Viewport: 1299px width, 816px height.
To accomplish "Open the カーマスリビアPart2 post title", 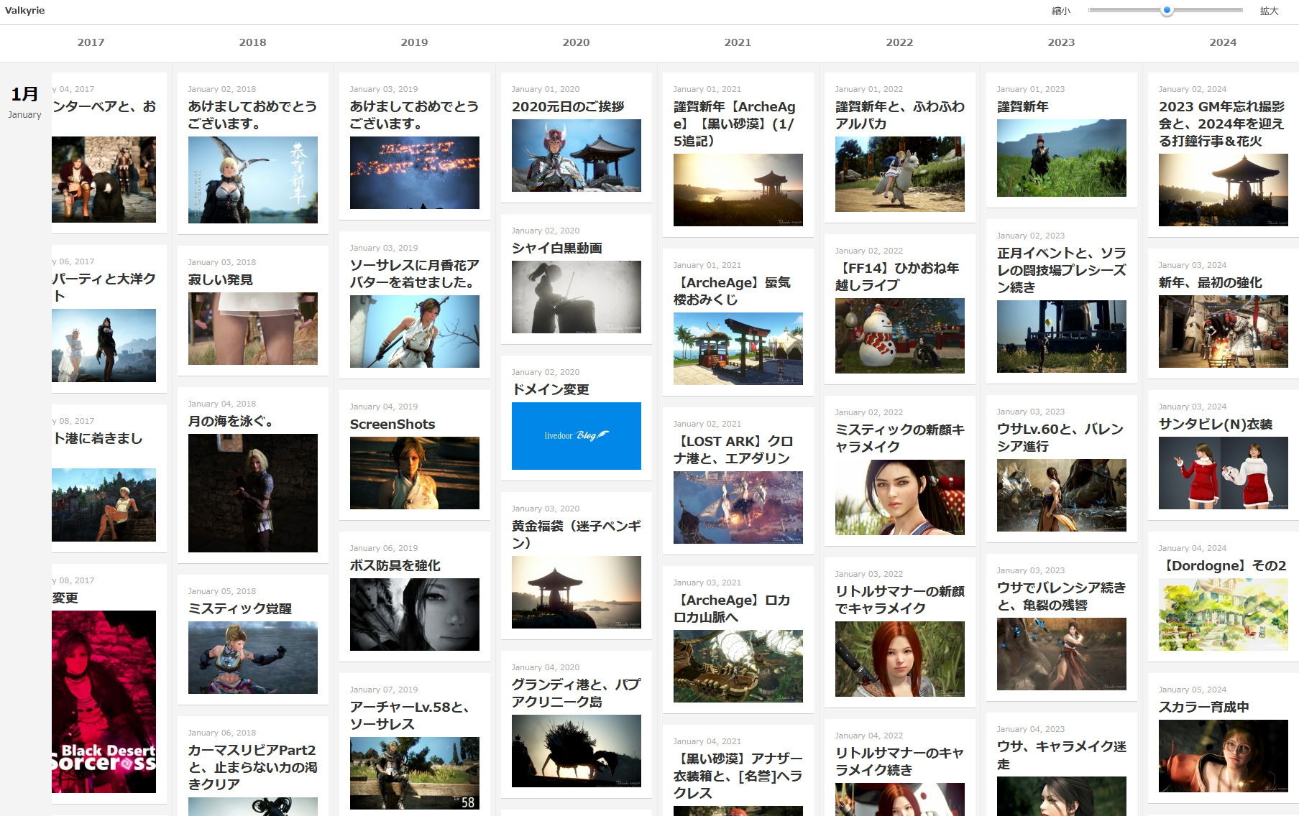I will click(253, 767).
